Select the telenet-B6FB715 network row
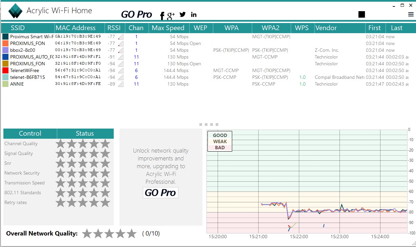416x247 pixels. coord(208,77)
